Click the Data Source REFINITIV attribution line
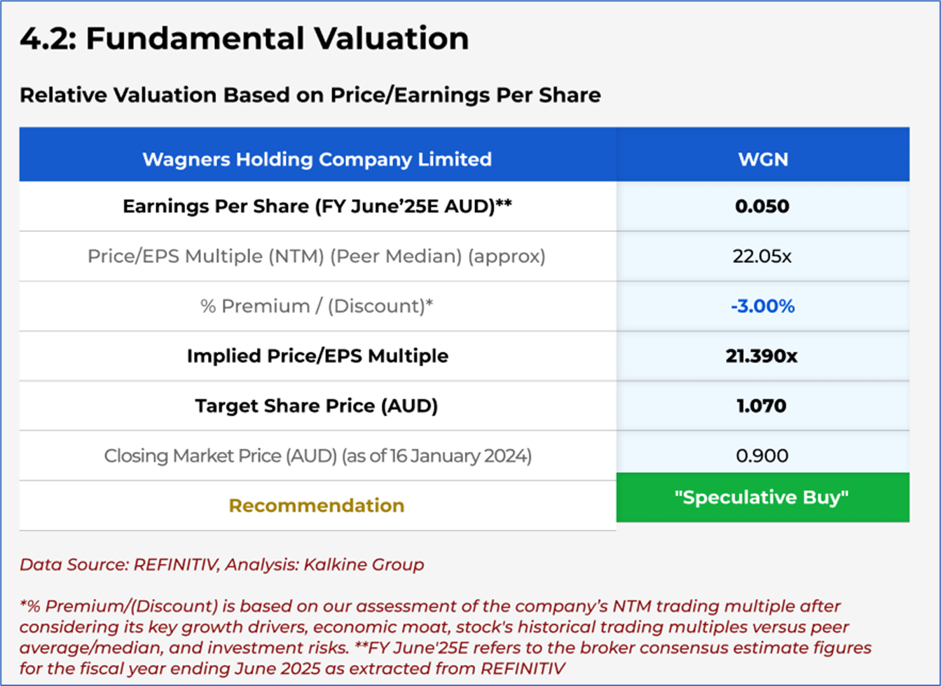The width and height of the screenshot is (941, 686). pyautogui.click(x=221, y=565)
